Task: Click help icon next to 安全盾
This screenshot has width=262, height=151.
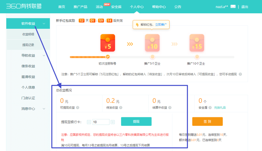Action: point(210,108)
